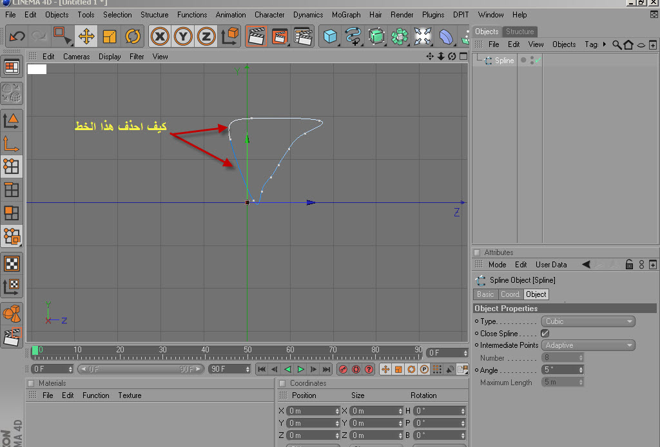Viewport: 660px width, 447px height.
Task: Toggle Spline visibility dots
Action: click(532, 61)
